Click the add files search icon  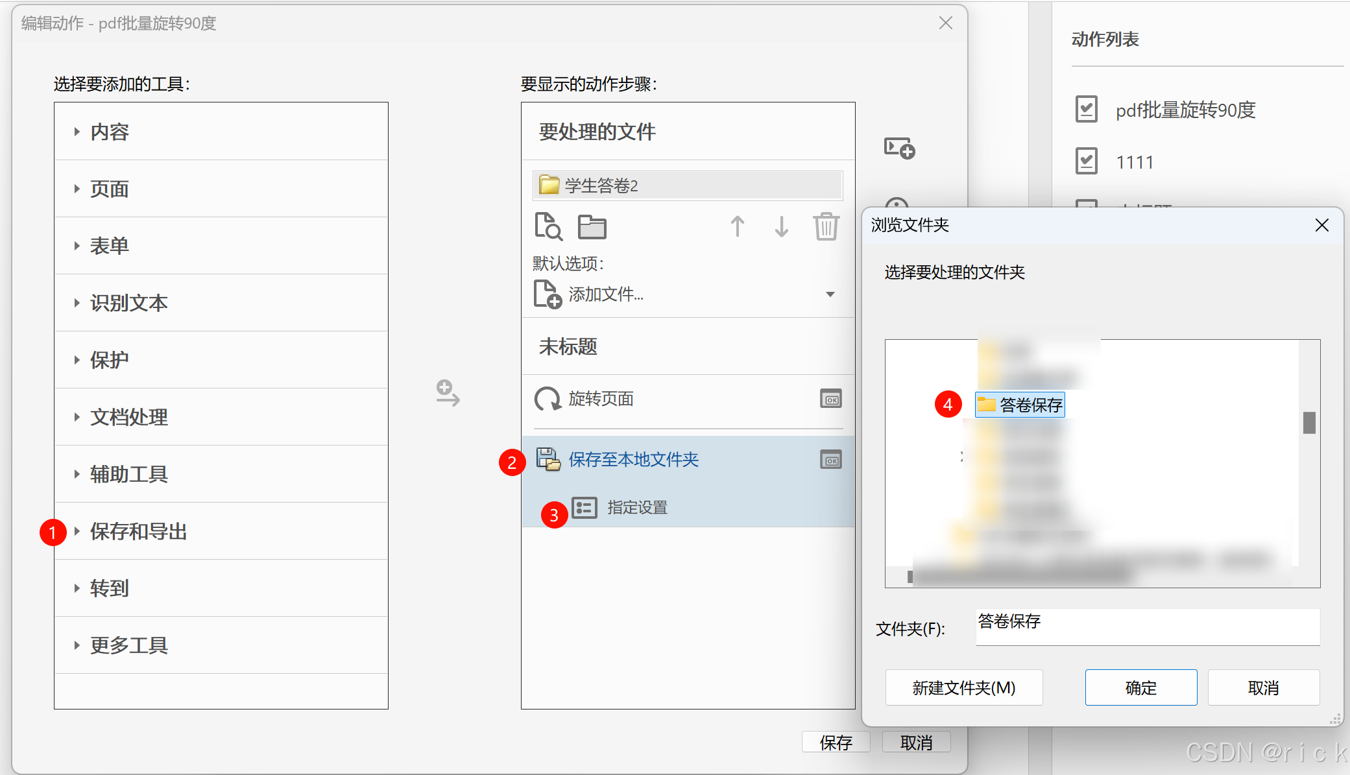point(548,226)
